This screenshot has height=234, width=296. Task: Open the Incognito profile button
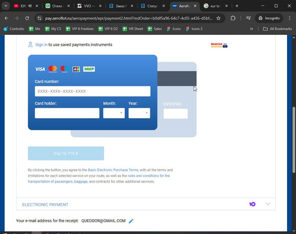269,18
